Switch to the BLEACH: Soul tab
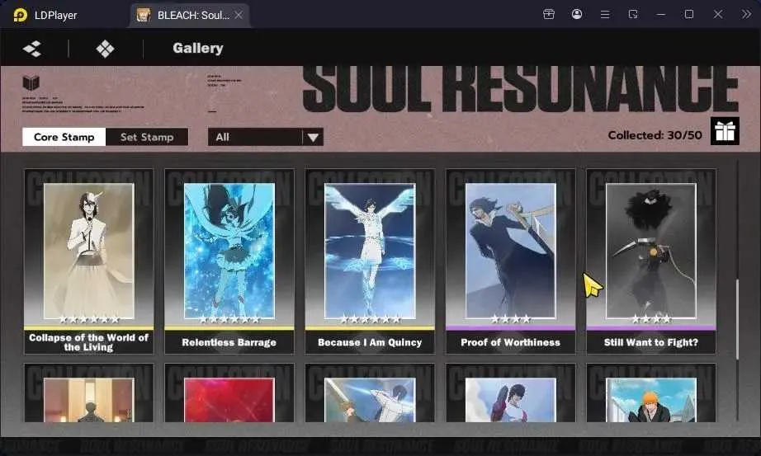 coord(189,15)
